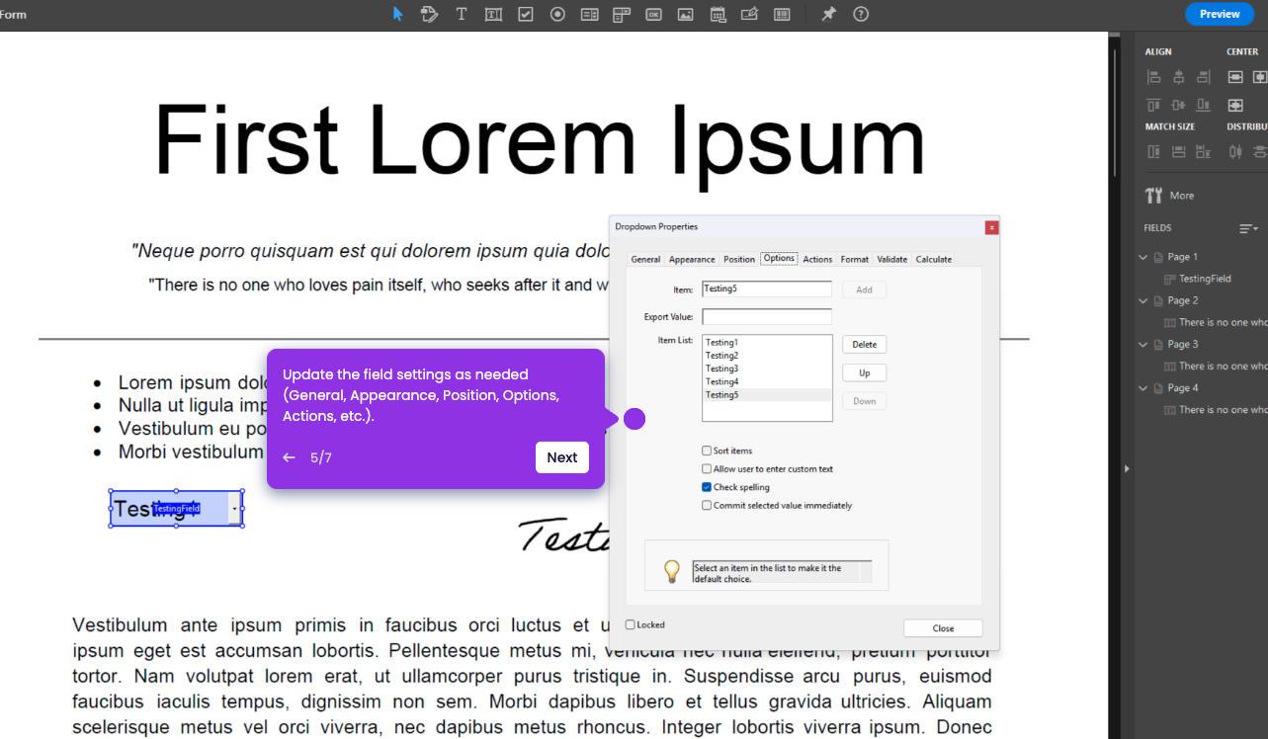Open the Actions tab

click(x=817, y=260)
